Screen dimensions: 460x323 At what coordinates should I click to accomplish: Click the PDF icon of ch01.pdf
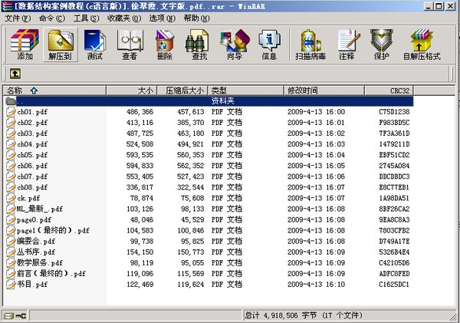11,112
